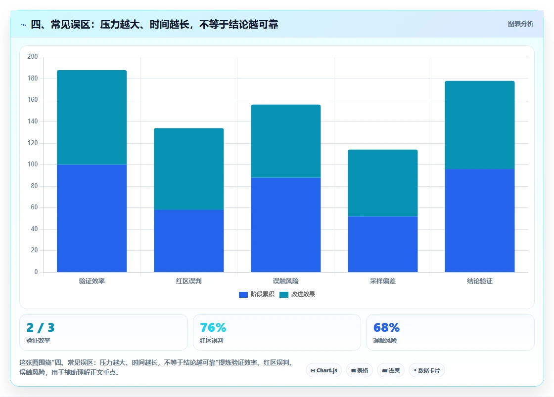Select the Chart.js tag chip
Image resolution: width=554 pixels, height=397 pixels.
click(323, 370)
